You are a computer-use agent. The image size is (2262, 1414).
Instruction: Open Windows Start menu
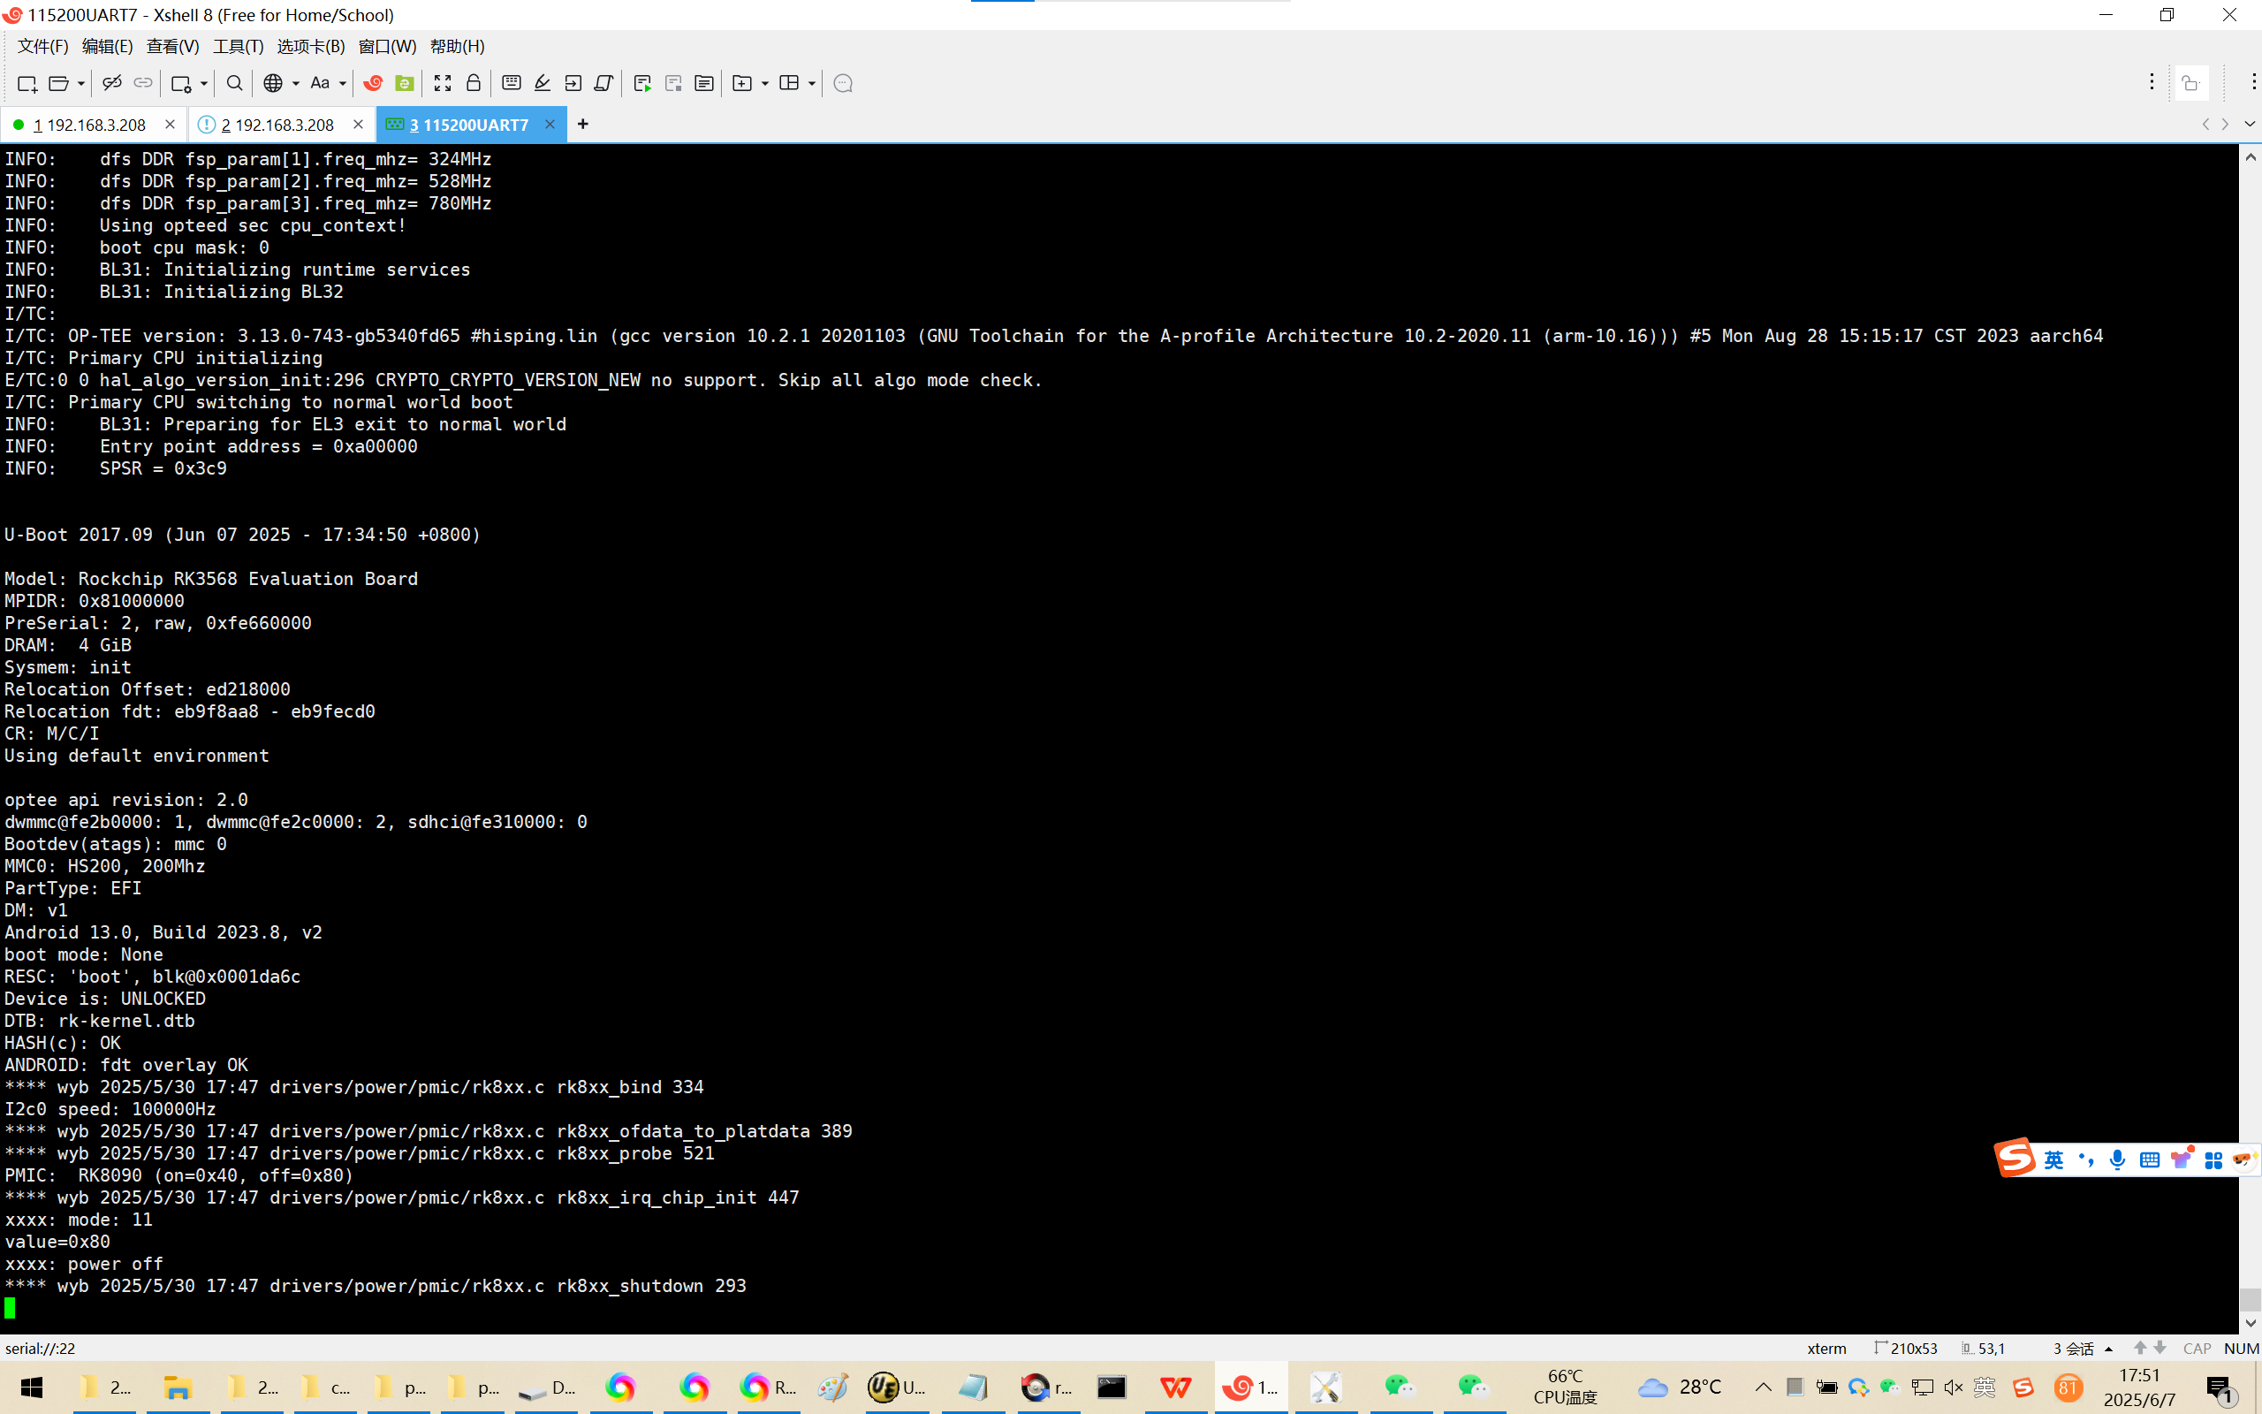[32, 1387]
